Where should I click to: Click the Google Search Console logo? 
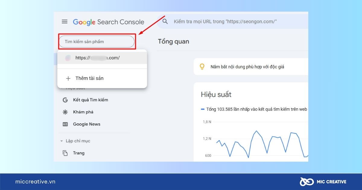click(109, 22)
